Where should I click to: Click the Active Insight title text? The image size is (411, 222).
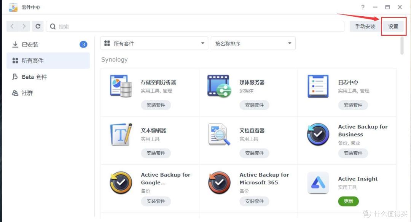(358, 179)
